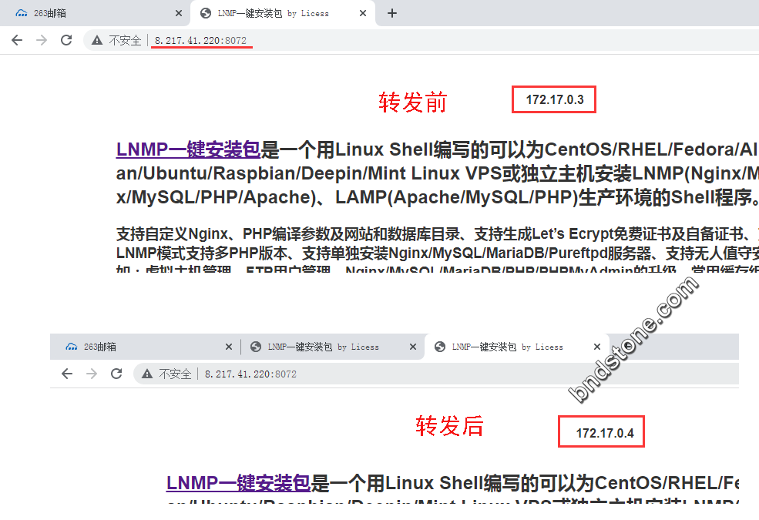Select the active LNMP tab in lower browser
759x520 pixels.
516,347
